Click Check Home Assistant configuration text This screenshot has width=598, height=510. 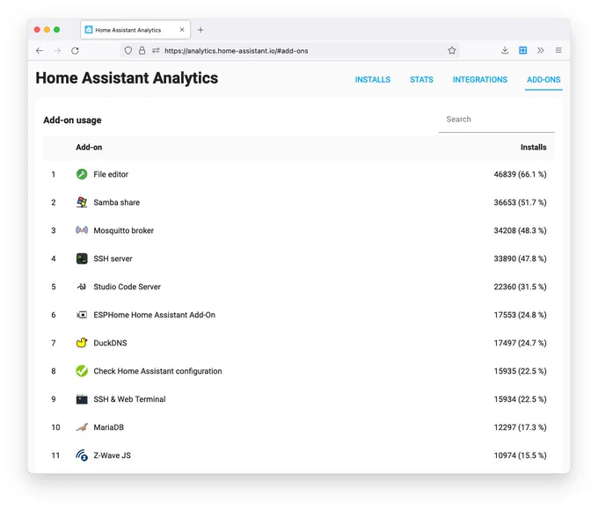click(x=157, y=371)
